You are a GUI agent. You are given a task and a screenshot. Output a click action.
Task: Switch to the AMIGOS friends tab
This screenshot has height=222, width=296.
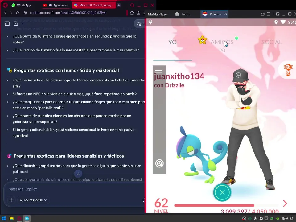coord(222,42)
